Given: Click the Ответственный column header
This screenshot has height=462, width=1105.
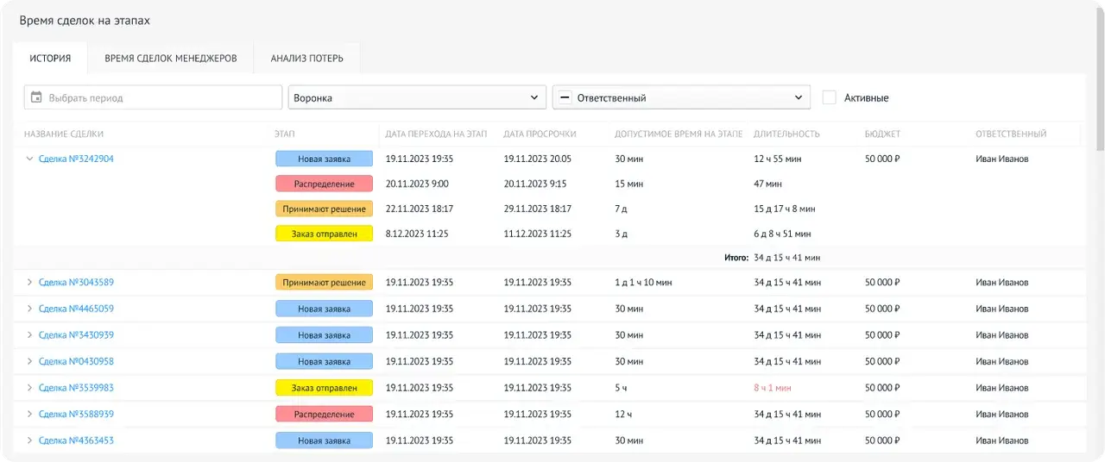Looking at the screenshot, I should click(x=1011, y=134).
